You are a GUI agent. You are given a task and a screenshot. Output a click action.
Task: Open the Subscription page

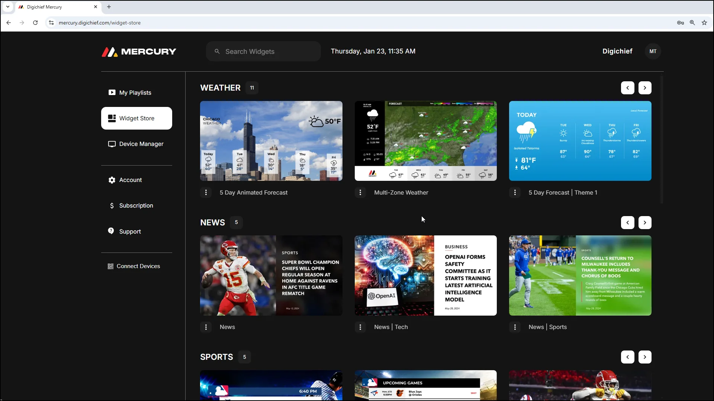136,205
